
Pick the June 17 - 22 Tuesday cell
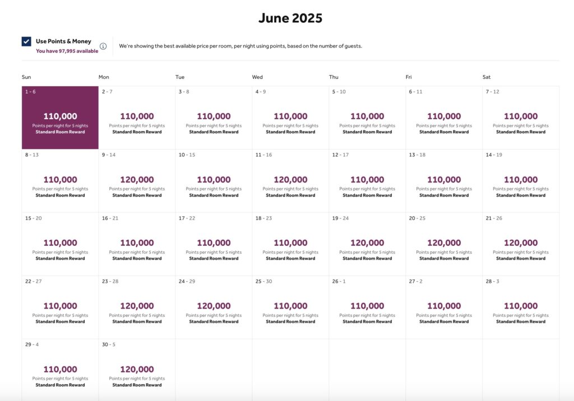(x=214, y=244)
